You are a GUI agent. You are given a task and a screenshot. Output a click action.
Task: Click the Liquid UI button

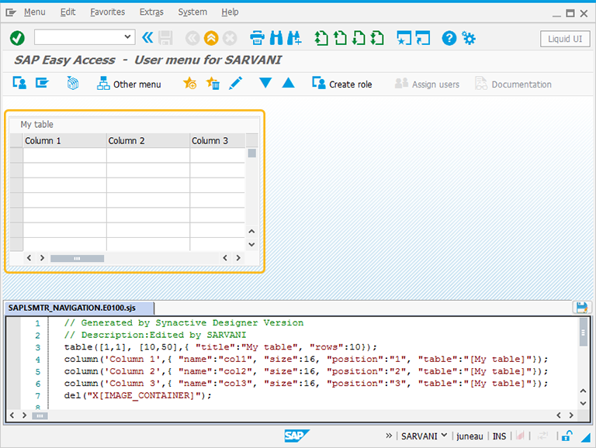(x=565, y=39)
